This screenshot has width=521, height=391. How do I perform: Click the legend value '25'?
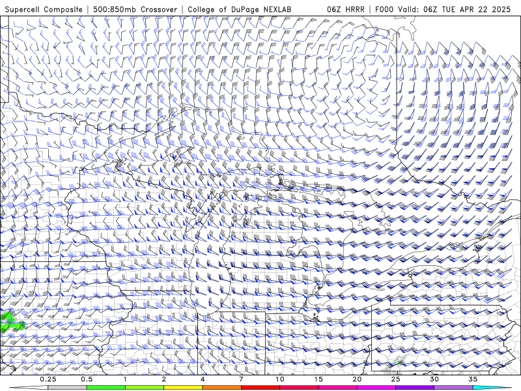395,379
